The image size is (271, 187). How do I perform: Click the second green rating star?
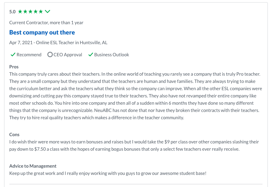pyautogui.click(x=25, y=11)
